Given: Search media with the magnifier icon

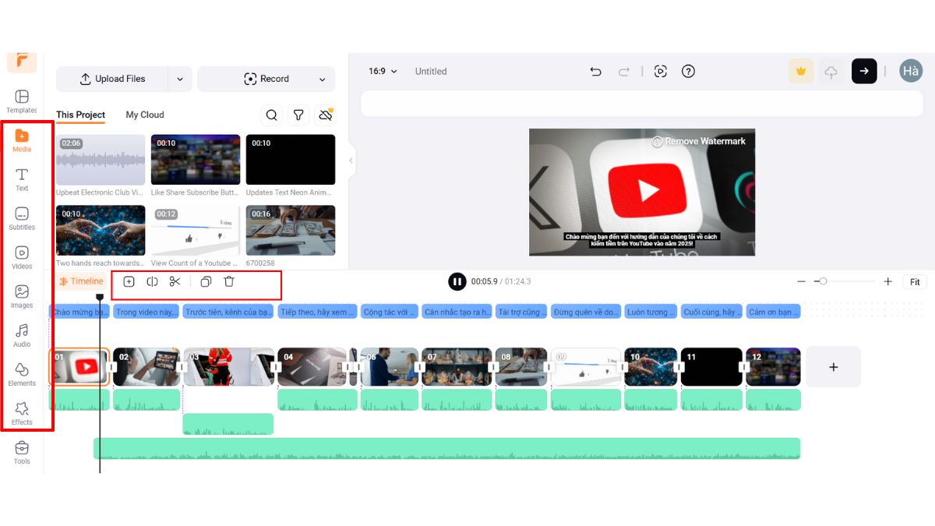Looking at the screenshot, I should point(271,115).
